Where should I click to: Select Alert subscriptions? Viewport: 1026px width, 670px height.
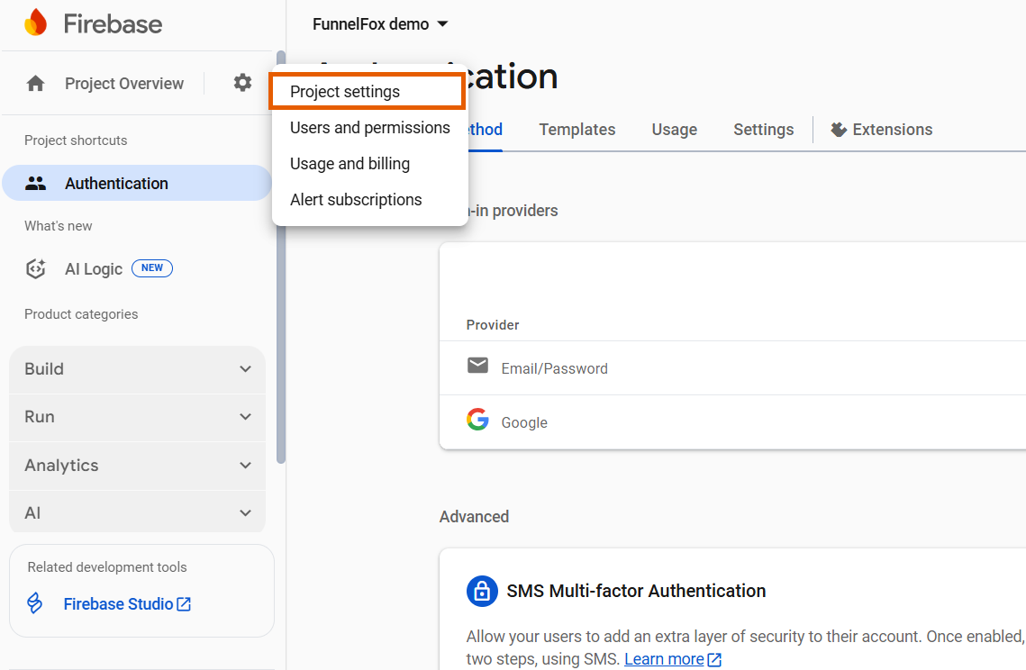pyautogui.click(x=369, y=200)
